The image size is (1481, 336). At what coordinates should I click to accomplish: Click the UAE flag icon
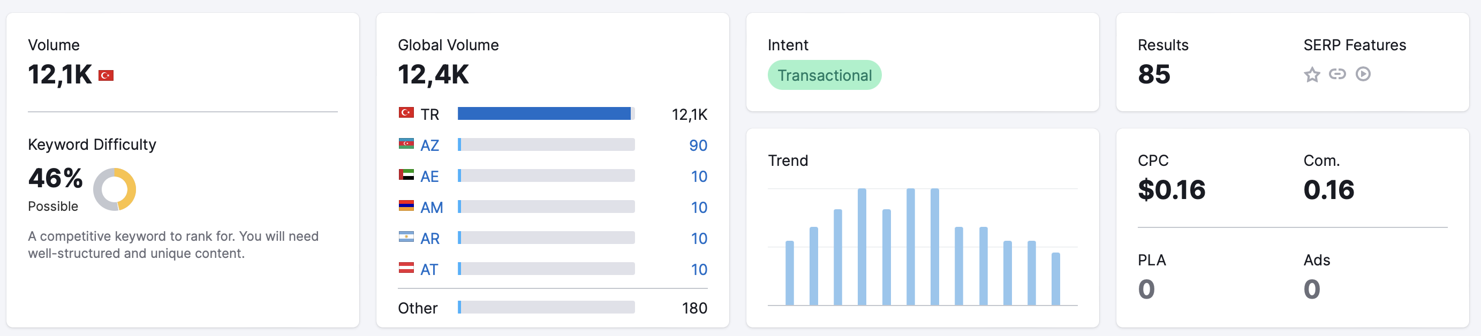tap(406, 174)
